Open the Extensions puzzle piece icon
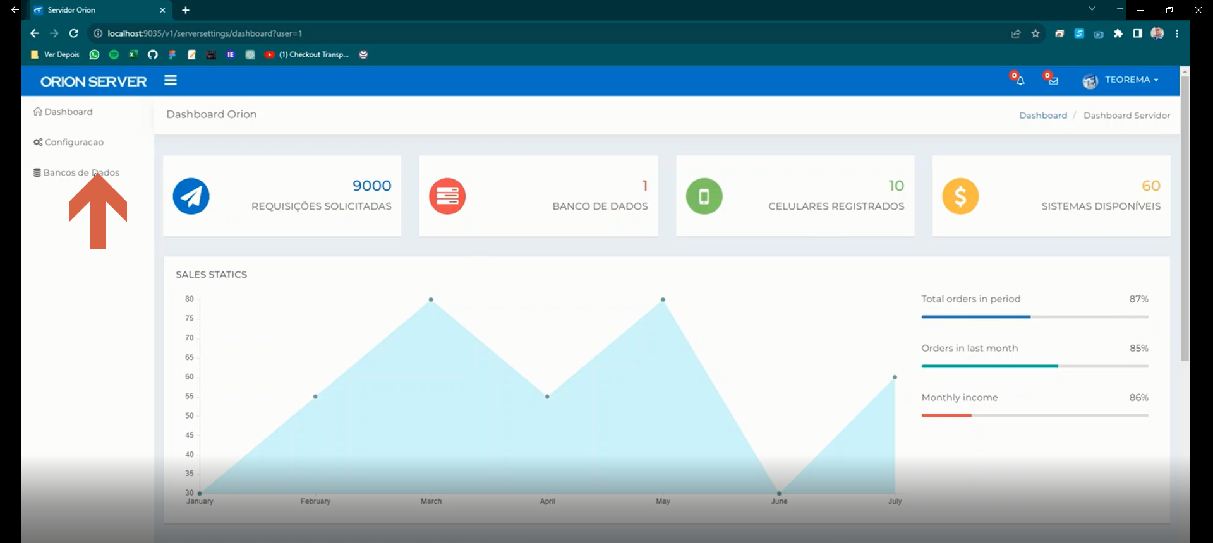This screenshot has height=543, width=1213. [x=1118, y=33]
